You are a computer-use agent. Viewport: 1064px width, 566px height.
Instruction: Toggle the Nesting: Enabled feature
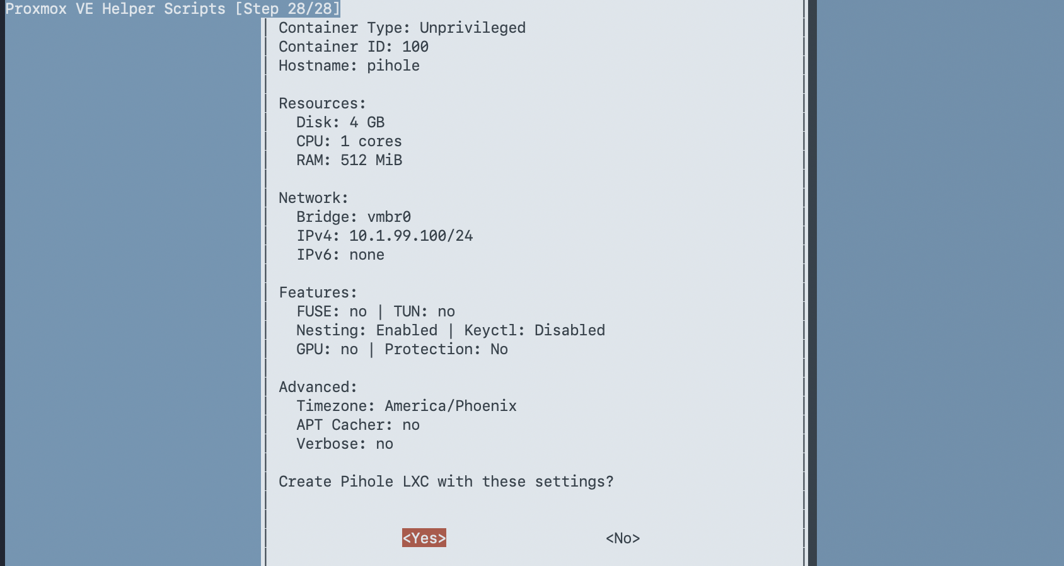[x=366, y=330]
